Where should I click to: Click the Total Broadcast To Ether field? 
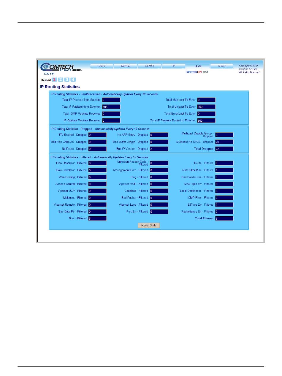(x=206, y=114)
